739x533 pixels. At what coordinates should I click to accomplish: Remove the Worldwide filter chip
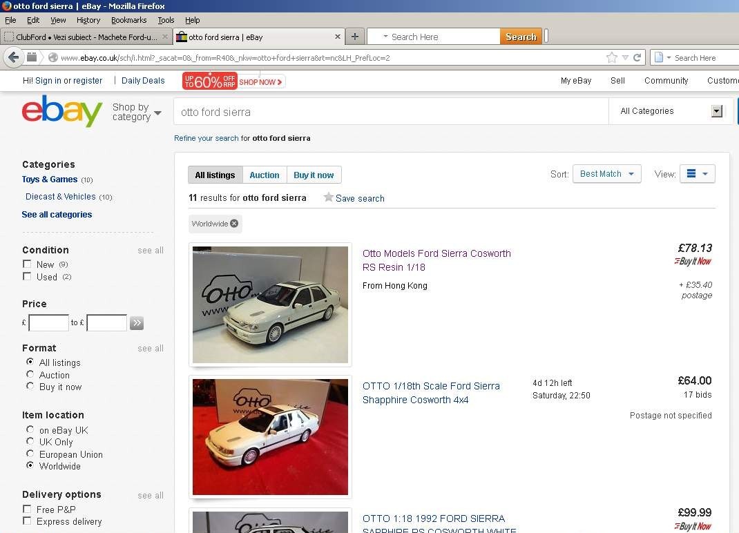coord(233,224)
